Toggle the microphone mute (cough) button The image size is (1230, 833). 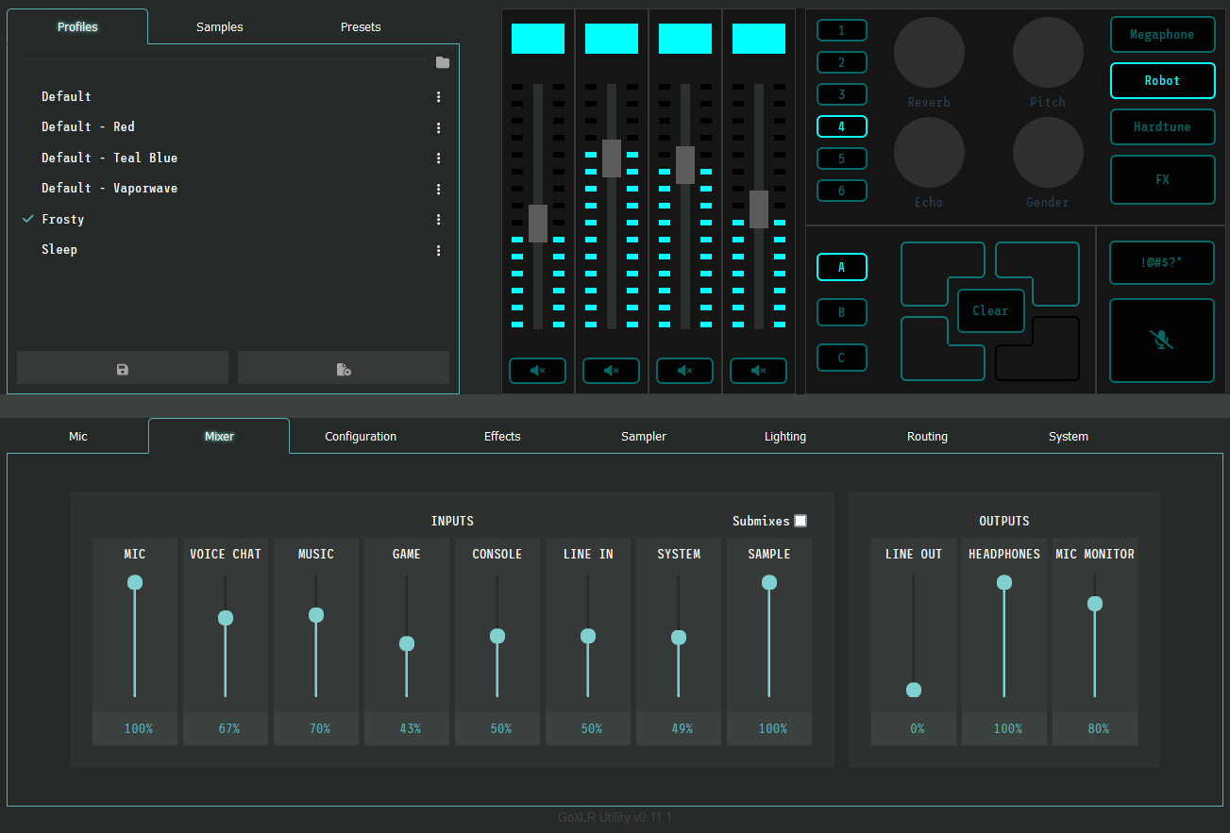coord(1162,341)
